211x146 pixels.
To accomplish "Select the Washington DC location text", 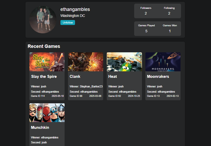I will pyautogui.click(x=73, y=16).
